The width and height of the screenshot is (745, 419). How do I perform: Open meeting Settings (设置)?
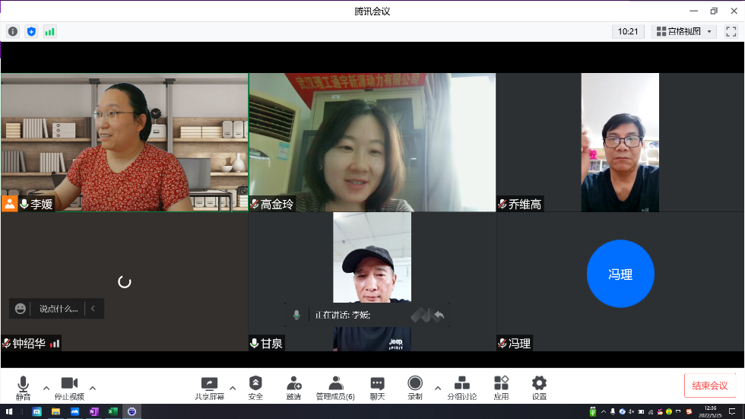pos(539,387)
